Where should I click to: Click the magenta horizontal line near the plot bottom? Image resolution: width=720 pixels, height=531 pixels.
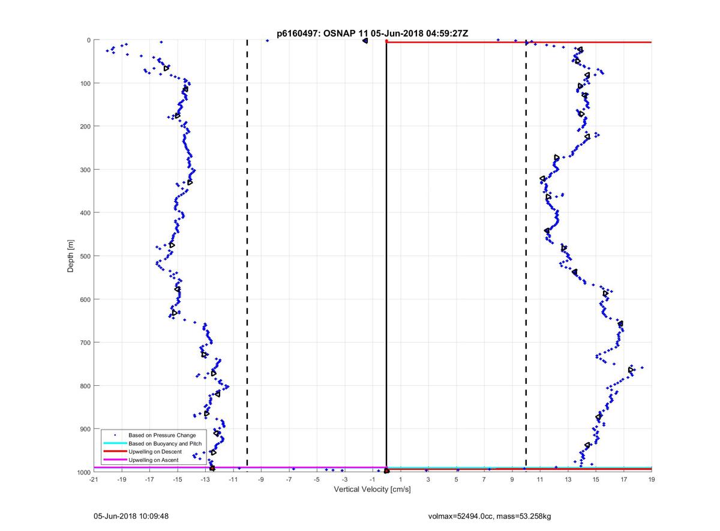coord(240,467)
